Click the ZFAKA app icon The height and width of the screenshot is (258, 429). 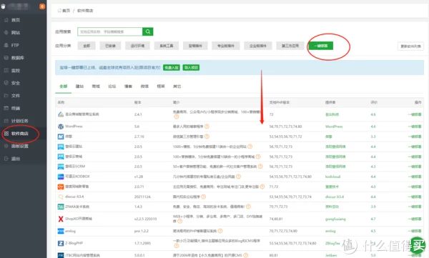coord(61,207)
